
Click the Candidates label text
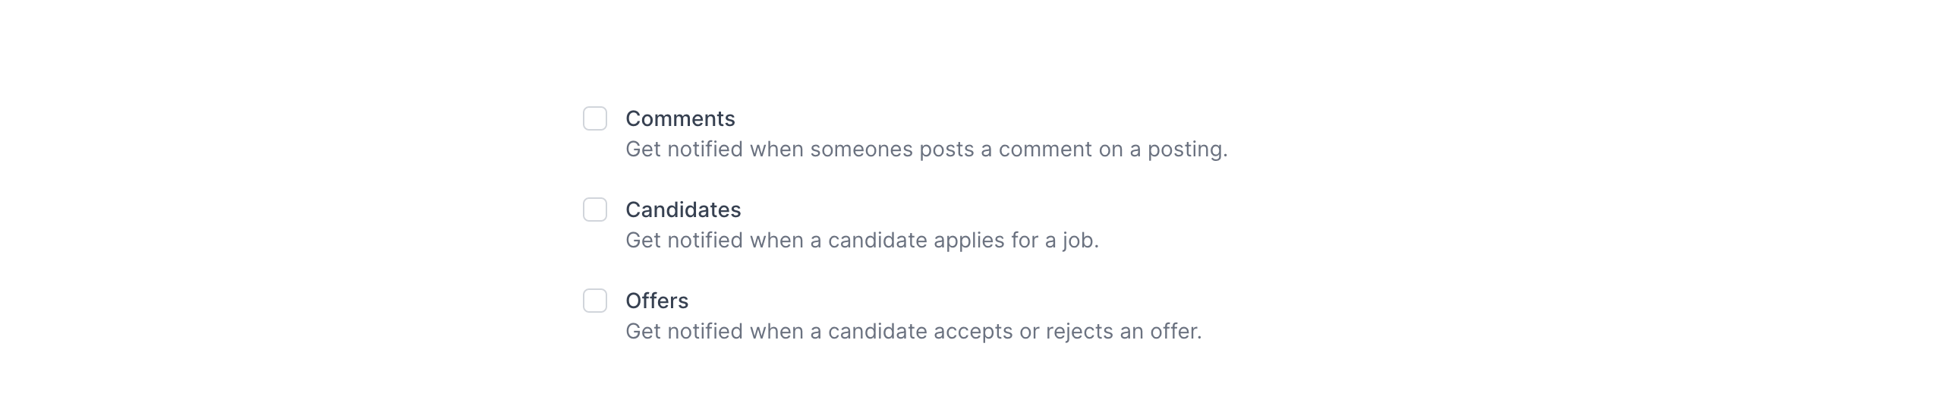[x=683, y=209]
